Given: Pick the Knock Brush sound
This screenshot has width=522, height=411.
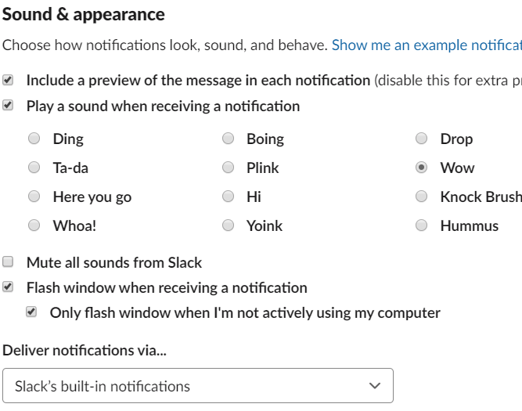Looking at the screenshot, I should tap(422, 196).
